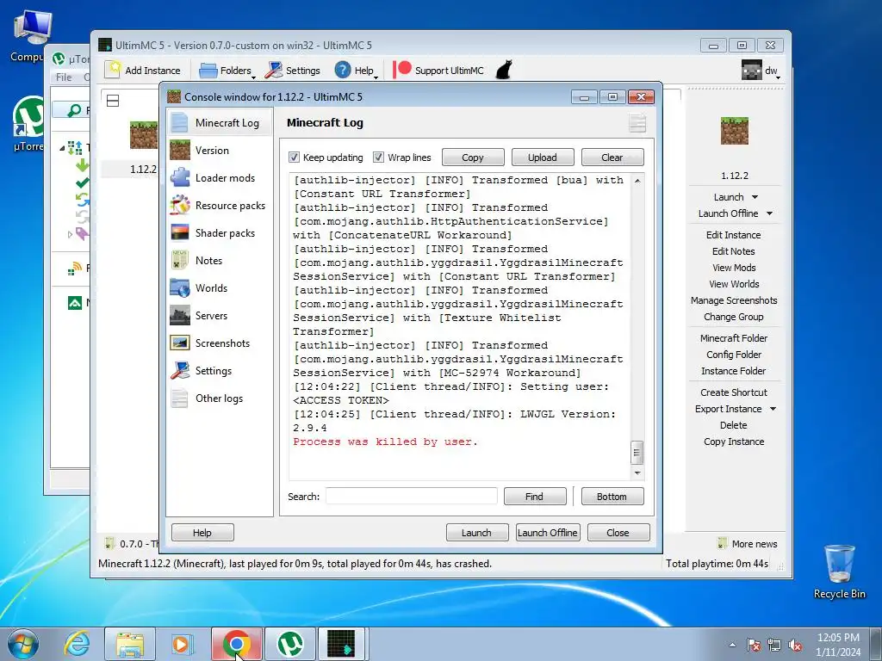Image resolution: width=882 pixels, height=661 pixels.
Task: Click the Servers icon in sidebar
Action: point(179,315)
